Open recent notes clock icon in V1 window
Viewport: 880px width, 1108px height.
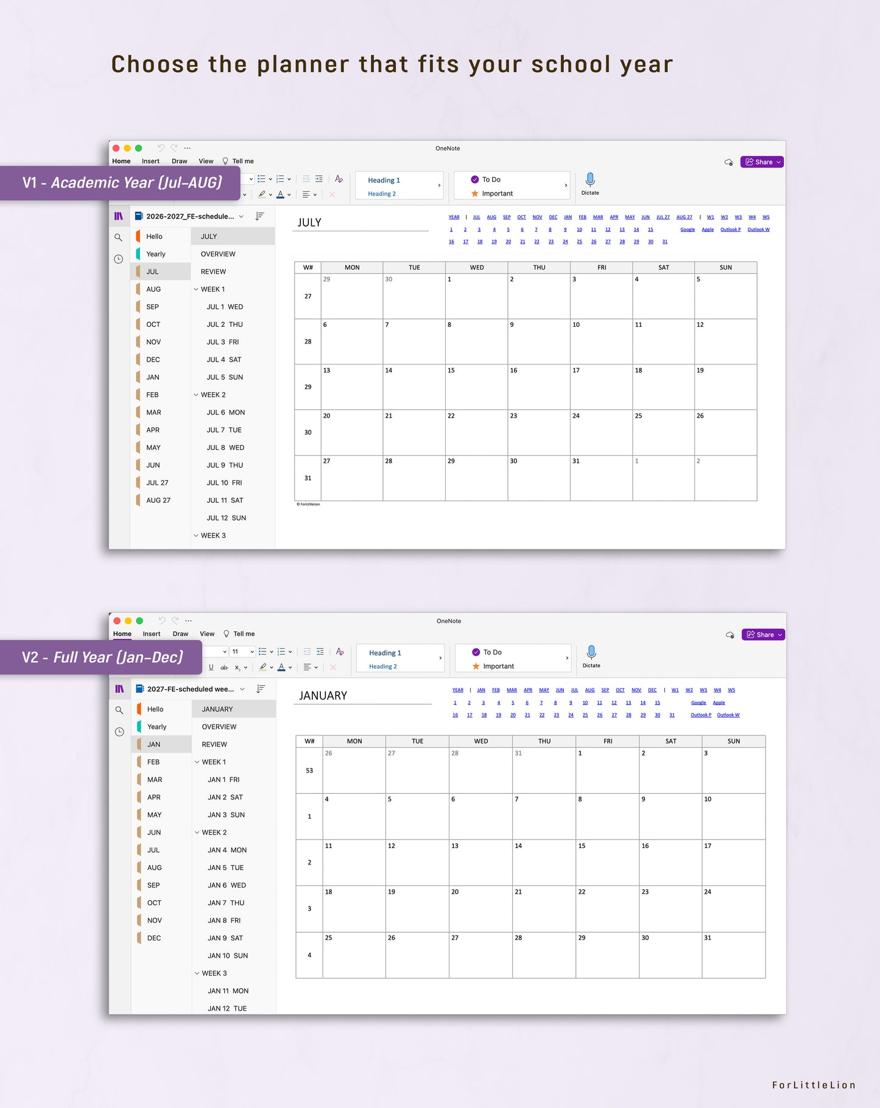[x=118, y=259]
